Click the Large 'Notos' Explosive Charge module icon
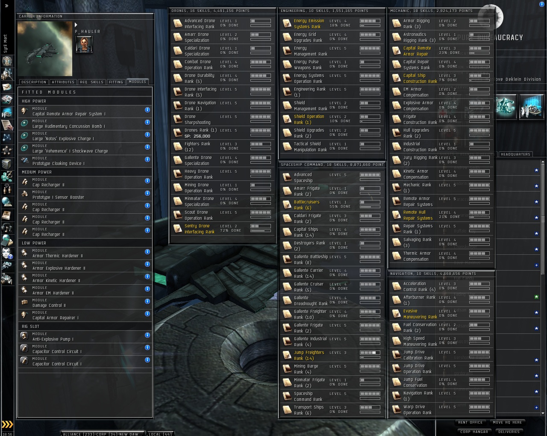The image size is (547, 436). 25,136
